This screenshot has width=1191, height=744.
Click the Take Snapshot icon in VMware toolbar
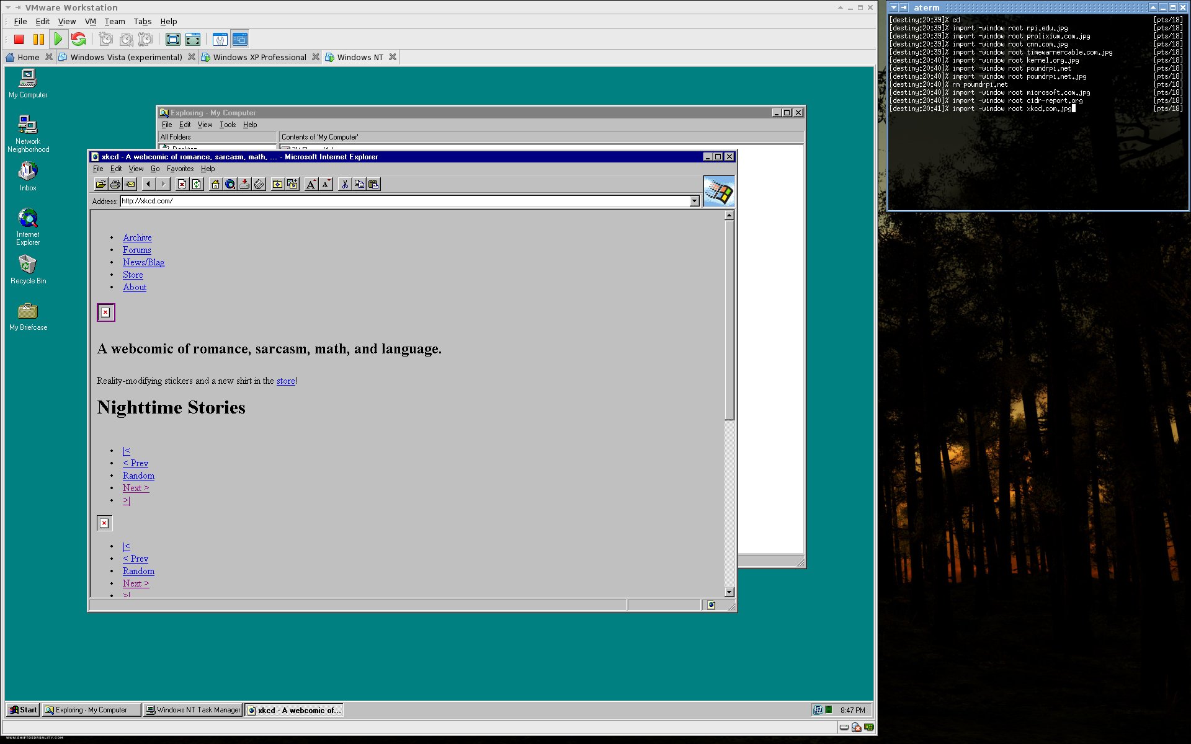point(106,40)
